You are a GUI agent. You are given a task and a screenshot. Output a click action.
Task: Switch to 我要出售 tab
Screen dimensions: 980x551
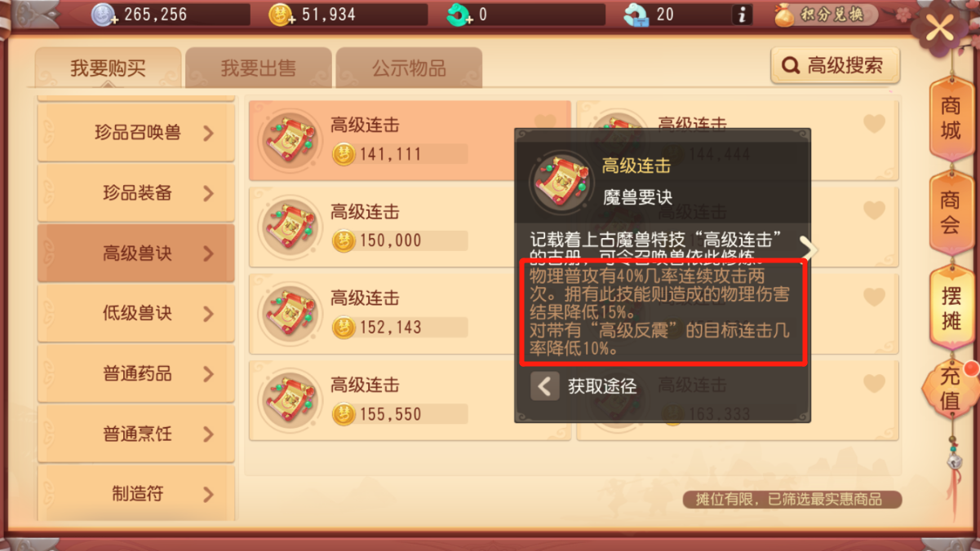click(259, 68)
